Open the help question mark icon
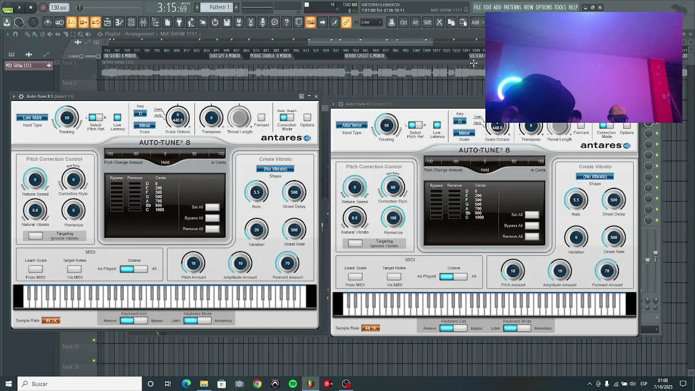Viewport: 695px width, 391px height. [287, 22]
